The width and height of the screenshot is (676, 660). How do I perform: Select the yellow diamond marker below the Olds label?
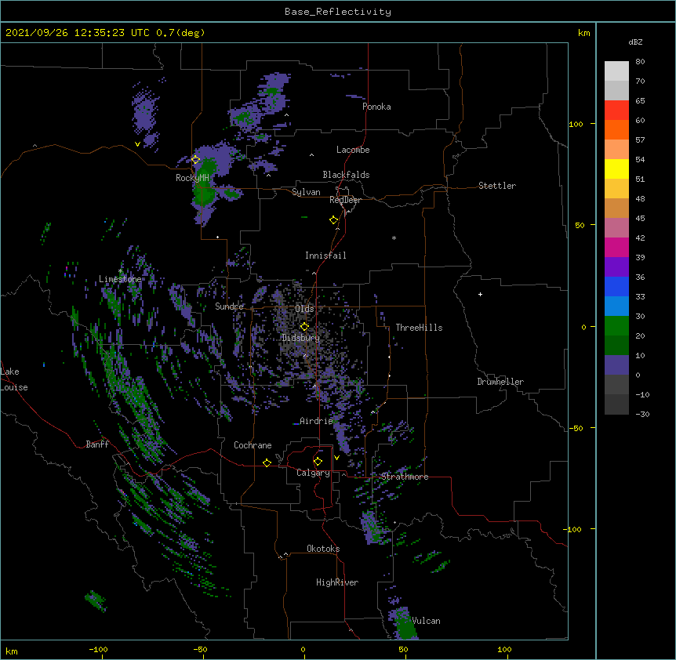coord(304,327)
